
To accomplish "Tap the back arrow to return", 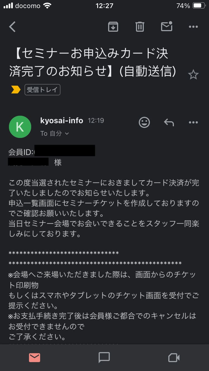I will tap(12, 27).
